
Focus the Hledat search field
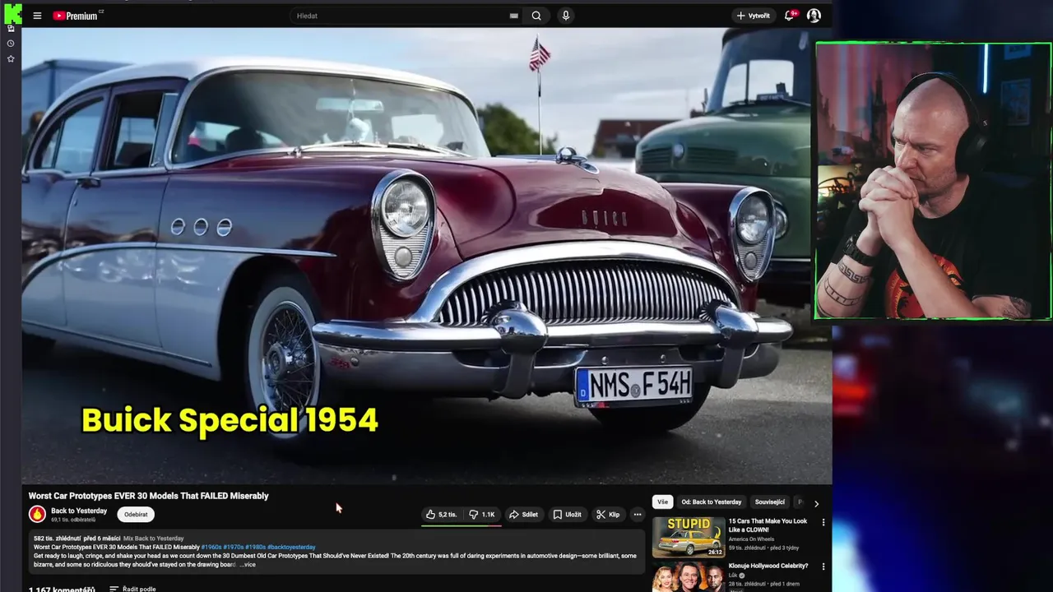pos(399,16)
